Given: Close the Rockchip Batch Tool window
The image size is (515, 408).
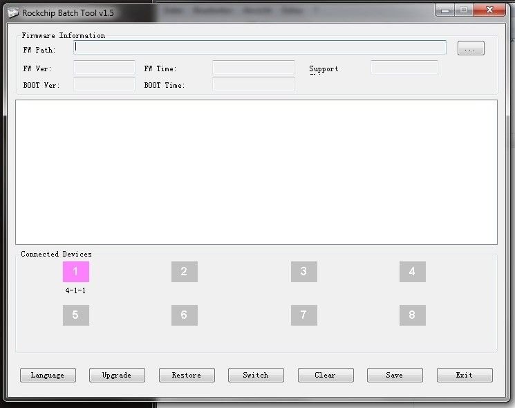Looking at the screenshot, I should tap(489, 10).
